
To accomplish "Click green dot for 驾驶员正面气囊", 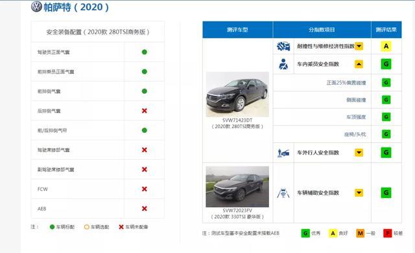I will coord(144,52).
